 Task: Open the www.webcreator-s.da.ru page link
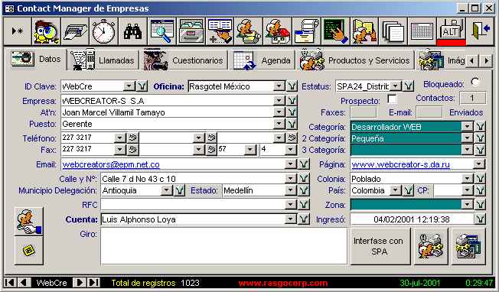click(x=401, y=164)
